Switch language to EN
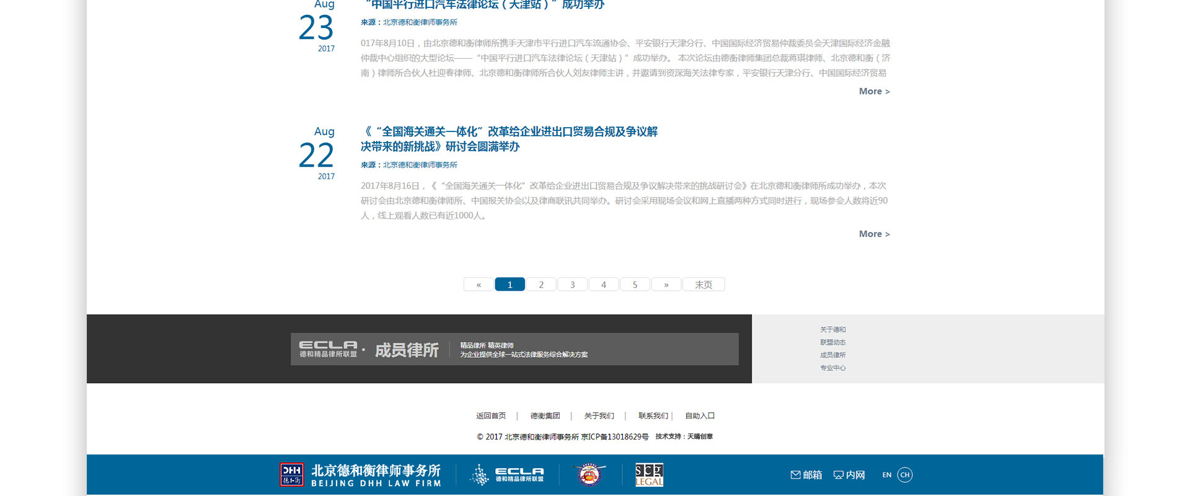The height and width of the screenshot is (496, 1190). coord(886,475)
